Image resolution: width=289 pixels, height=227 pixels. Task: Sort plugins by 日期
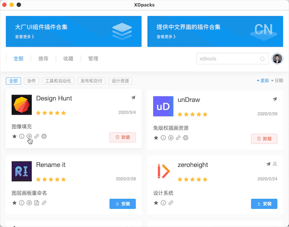(277, 80)
